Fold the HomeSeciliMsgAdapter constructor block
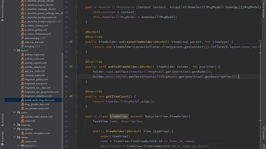266x149 pixels. 76,7
